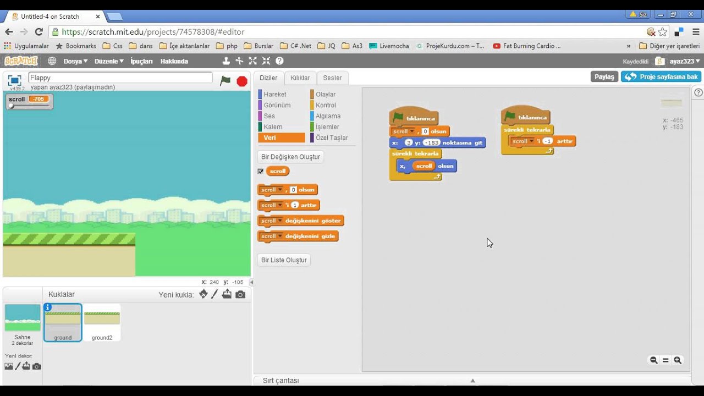Click Bir Değişken Oluştur button

tap(290, 157)
